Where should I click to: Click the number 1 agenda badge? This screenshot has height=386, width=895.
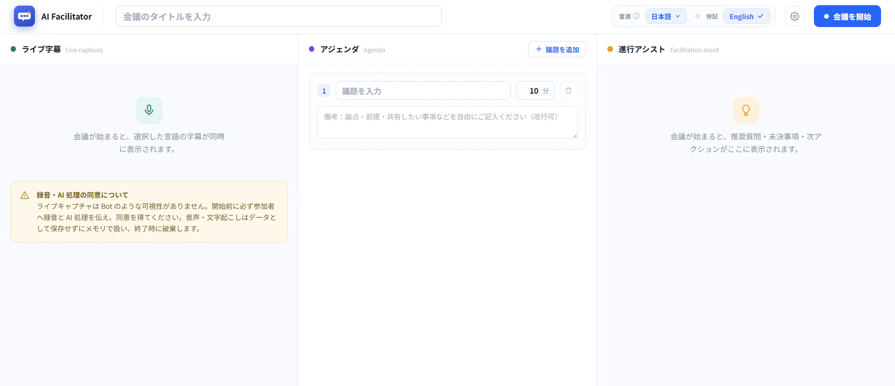pyautogui.click(x=324, y=91)
